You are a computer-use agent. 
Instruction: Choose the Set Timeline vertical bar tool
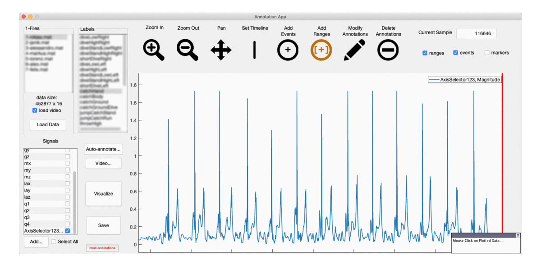[255, 50]
